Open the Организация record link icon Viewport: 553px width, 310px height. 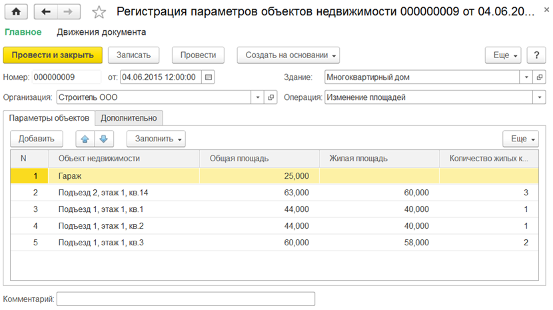click(x=271, y=97)
